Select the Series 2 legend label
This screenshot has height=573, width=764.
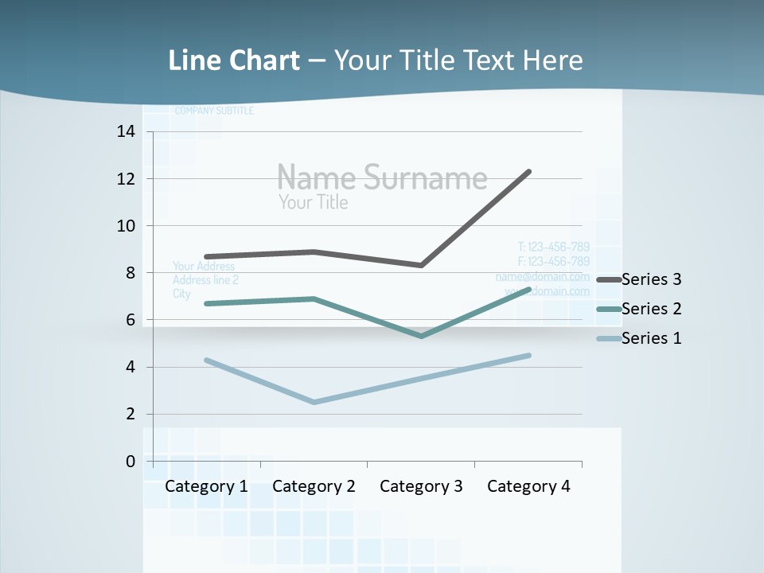coord(651,309)
